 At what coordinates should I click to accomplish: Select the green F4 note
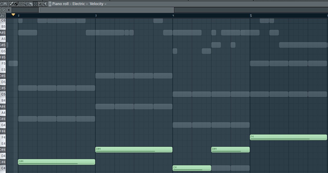(x=289, y=137)
